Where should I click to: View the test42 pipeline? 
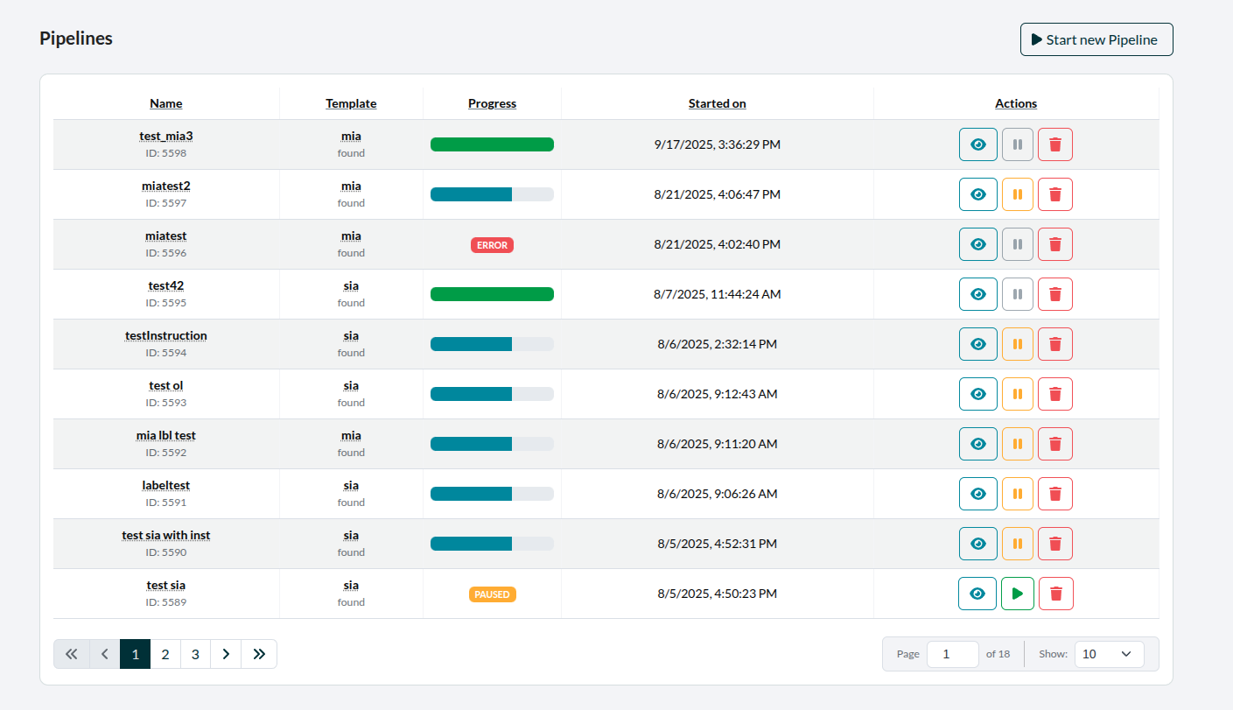coord(977,294)
